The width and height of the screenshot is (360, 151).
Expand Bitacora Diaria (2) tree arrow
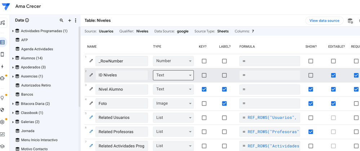(x=13, y=104)
